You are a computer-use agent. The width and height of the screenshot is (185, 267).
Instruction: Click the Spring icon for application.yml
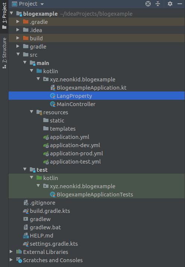pos(46,137)
